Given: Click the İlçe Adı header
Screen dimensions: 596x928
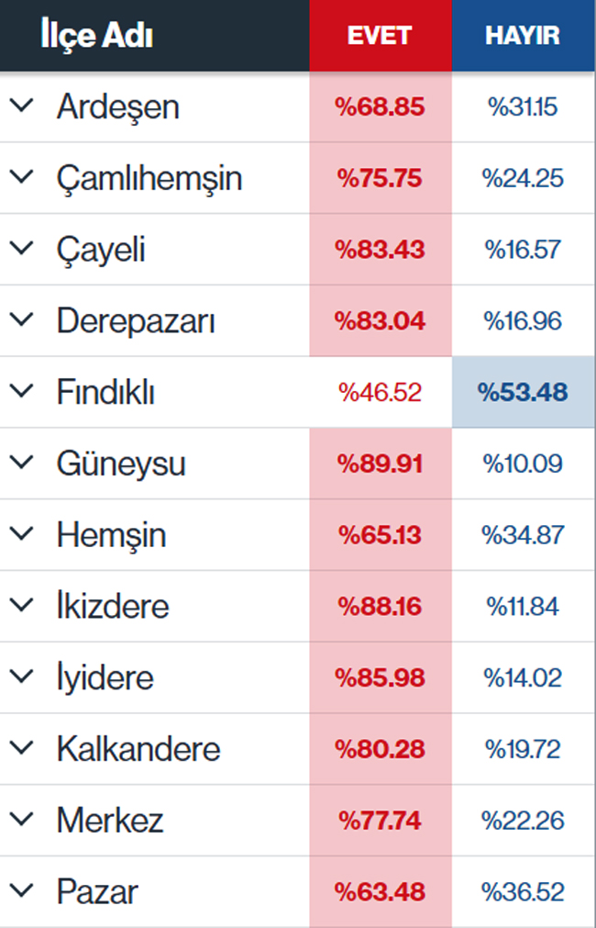Looking at the screenshot, I should [96, 35].
